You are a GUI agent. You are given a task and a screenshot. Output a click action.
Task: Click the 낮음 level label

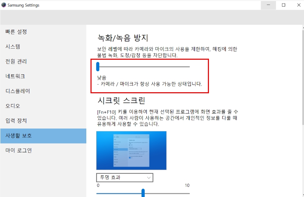[102, 78]
